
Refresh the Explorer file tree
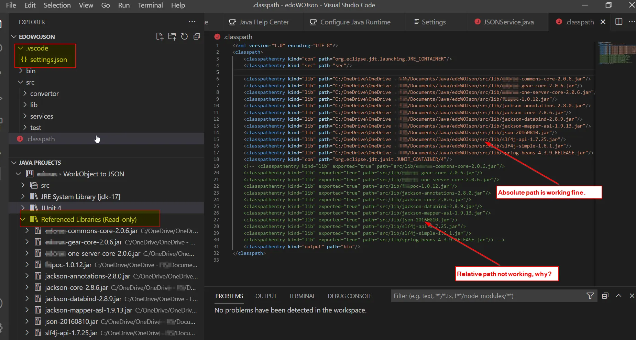[x=185, y=37]
